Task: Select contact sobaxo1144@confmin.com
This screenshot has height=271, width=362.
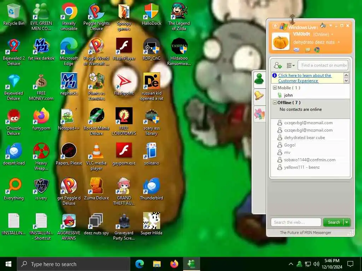Action: click(310, 160)
